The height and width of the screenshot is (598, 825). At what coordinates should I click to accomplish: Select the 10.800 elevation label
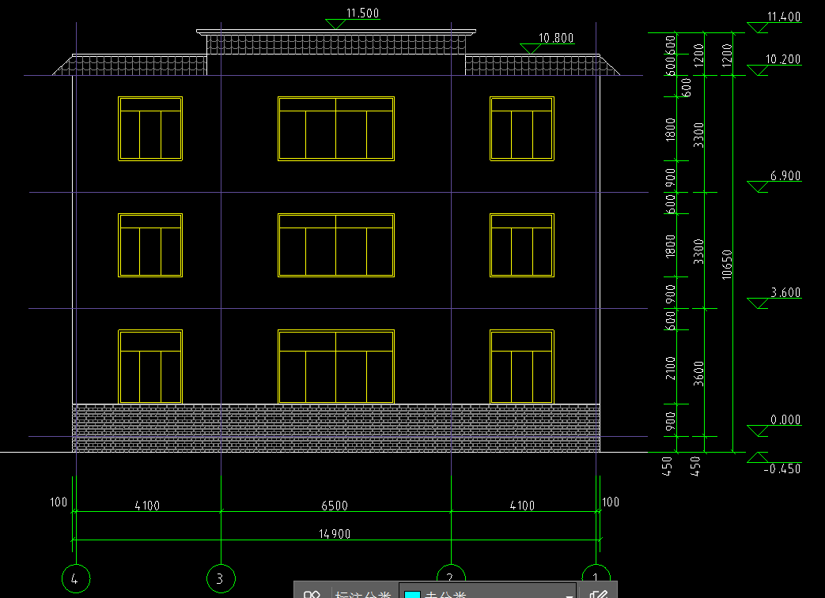[x=555, y=38]
